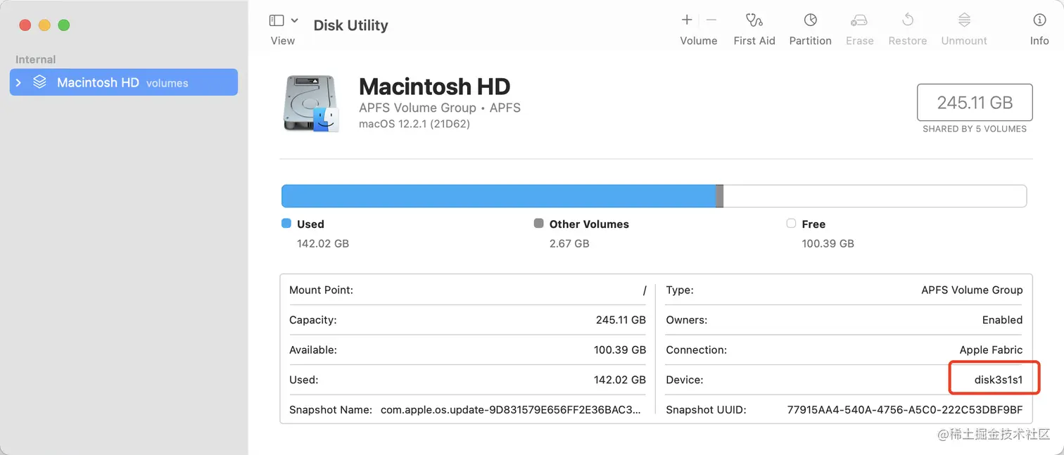This screenshot has width=1064, height=455.
Task: Click APFS Volume Group • APFS subtitle
Action: 440,108
